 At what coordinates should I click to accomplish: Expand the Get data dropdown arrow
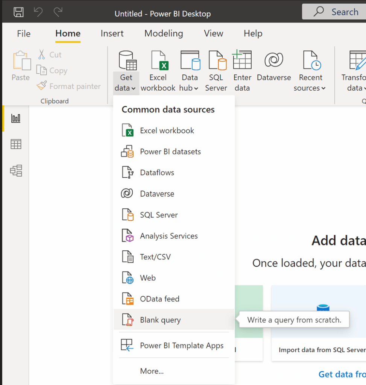[x=134, y=88]
